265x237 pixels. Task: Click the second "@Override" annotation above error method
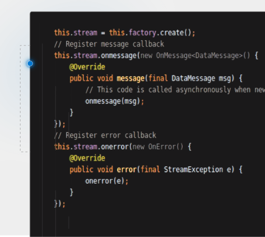pyautogui.click(x=87, y=158)
